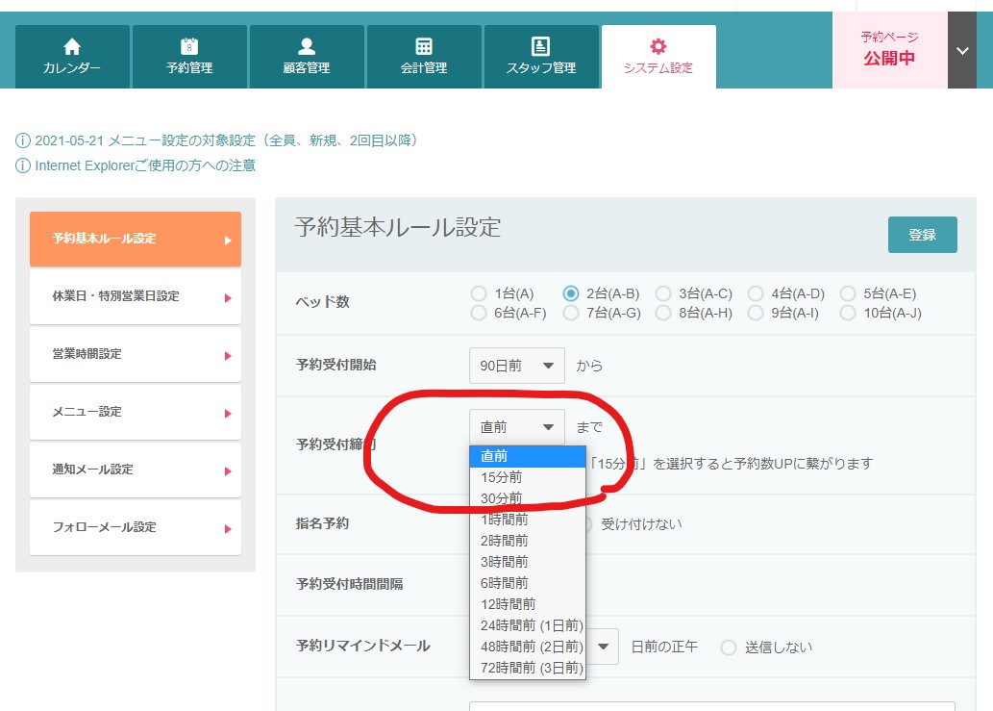Go to メニュー設定 in the sidebar
Viewport: 993px width, 711px height.
[135, 412]
